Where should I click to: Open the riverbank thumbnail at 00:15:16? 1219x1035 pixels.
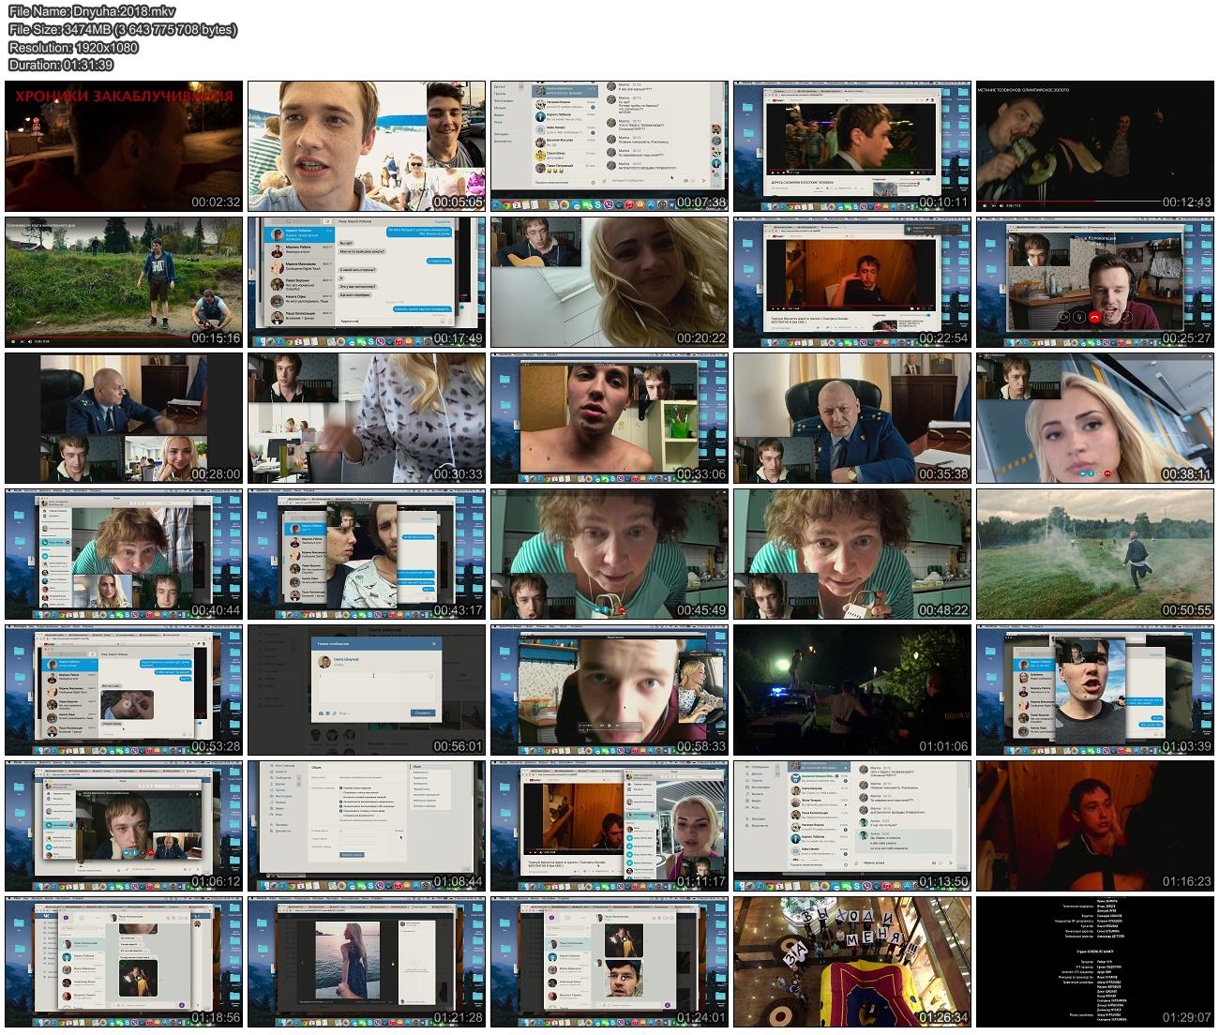click(x=123, y=282)
